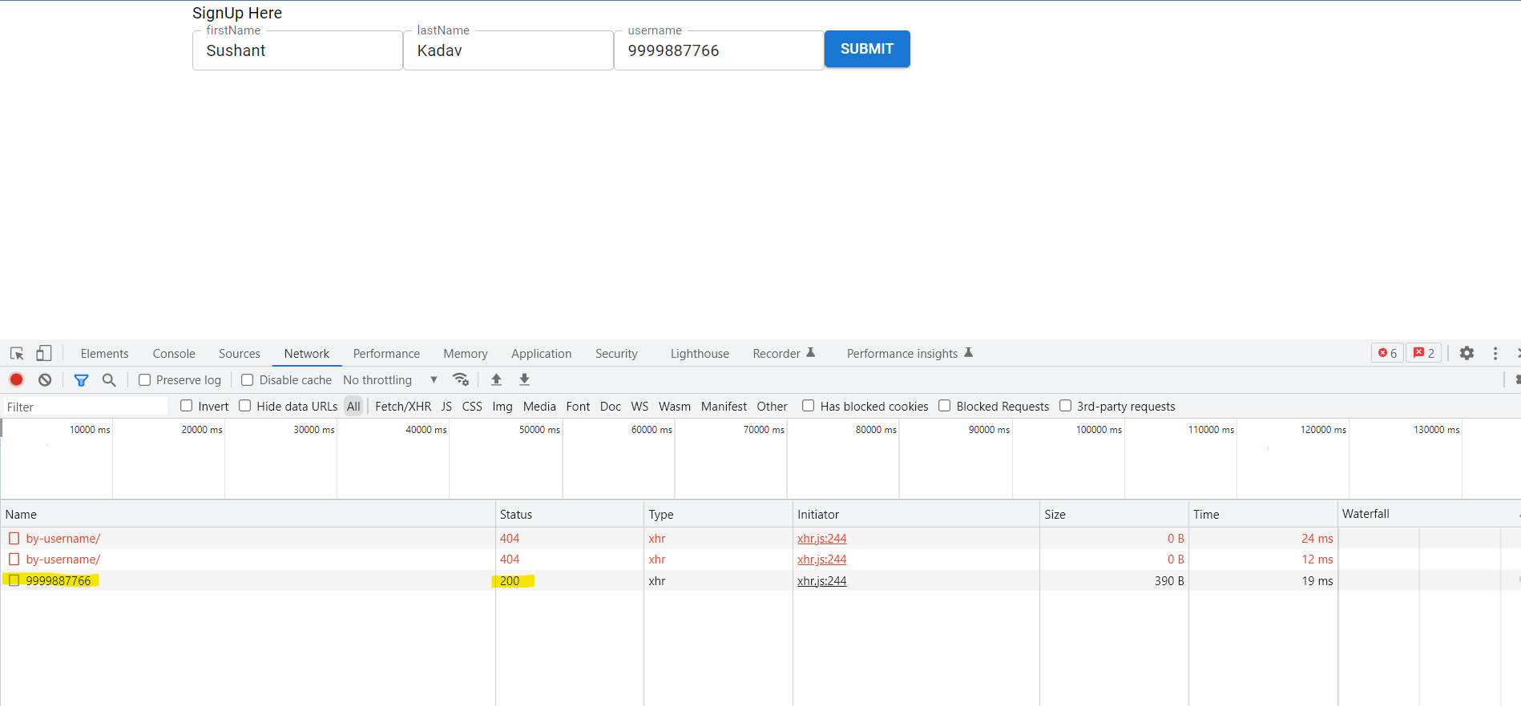
Task: Open the Lighthouse tab
Action: coord(700,353)
